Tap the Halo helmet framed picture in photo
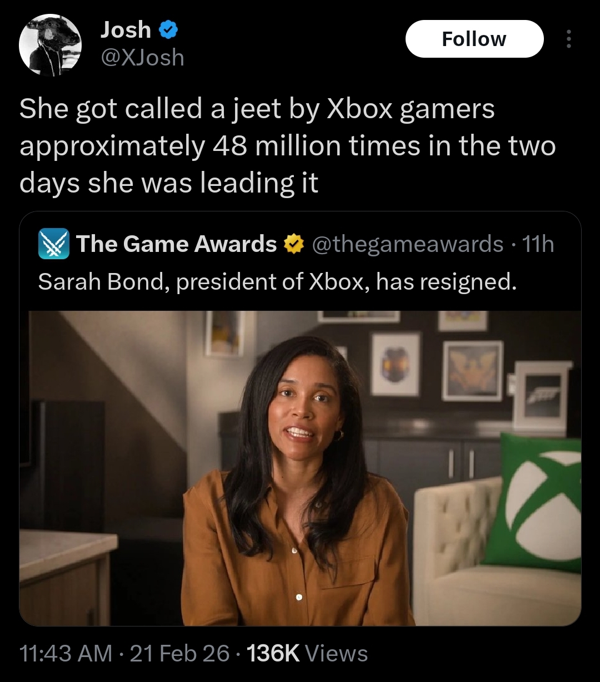This screenshot has height=682, width=600. pos(396,365)
